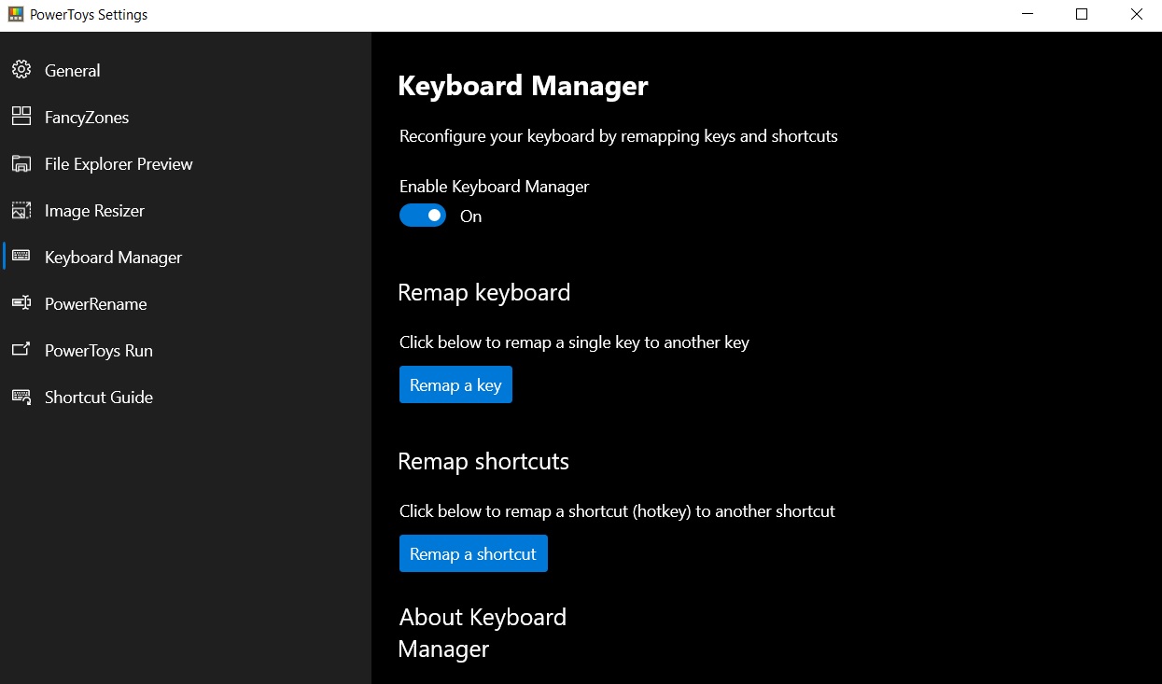This screenshot has width=1162, height=684.
Task: Click the Shortcut Guide icon
Action: (x=21, y=397)
